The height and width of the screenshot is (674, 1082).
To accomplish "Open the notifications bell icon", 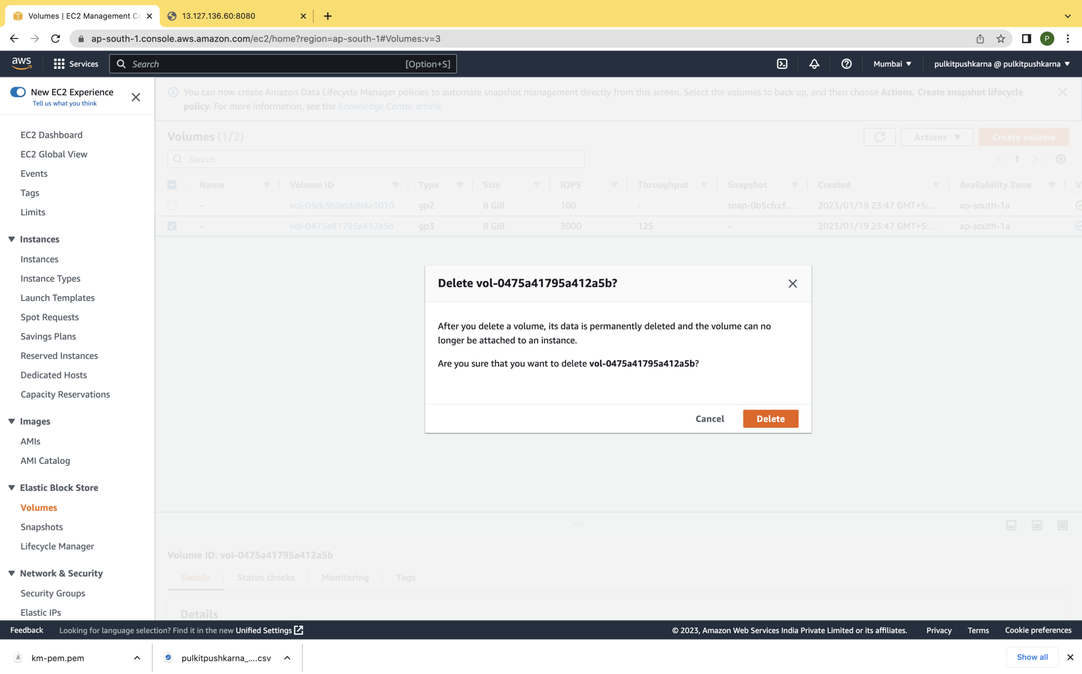I will coord(814,64).
